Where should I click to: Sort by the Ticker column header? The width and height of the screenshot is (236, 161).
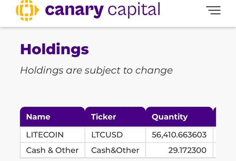pos(103,117)
